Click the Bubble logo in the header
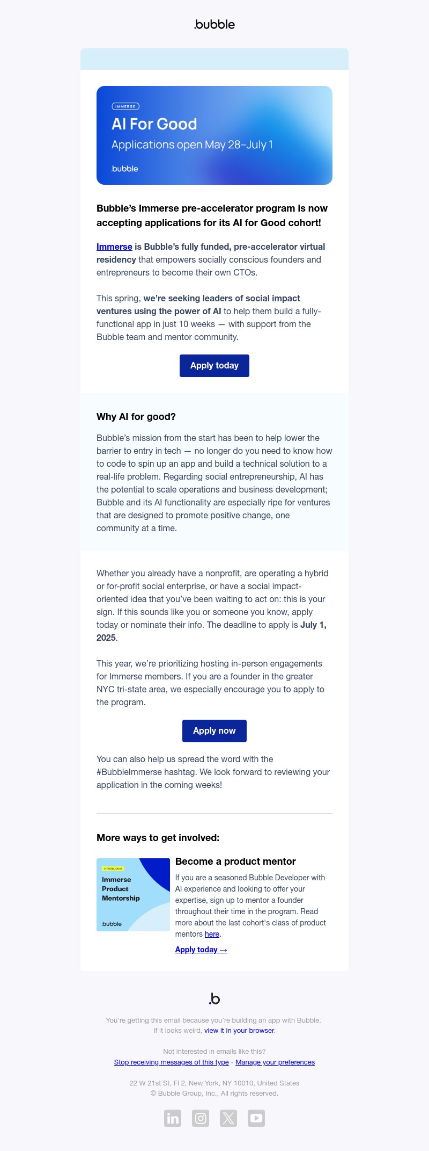The image size is (429, 1151). point(214,24)
